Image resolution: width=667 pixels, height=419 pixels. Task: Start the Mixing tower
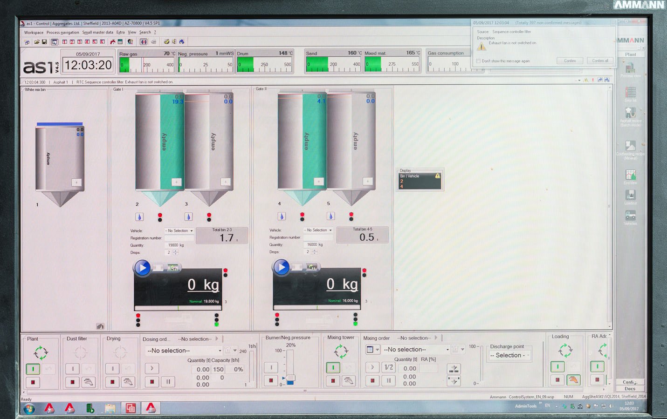tap(333, 368)
